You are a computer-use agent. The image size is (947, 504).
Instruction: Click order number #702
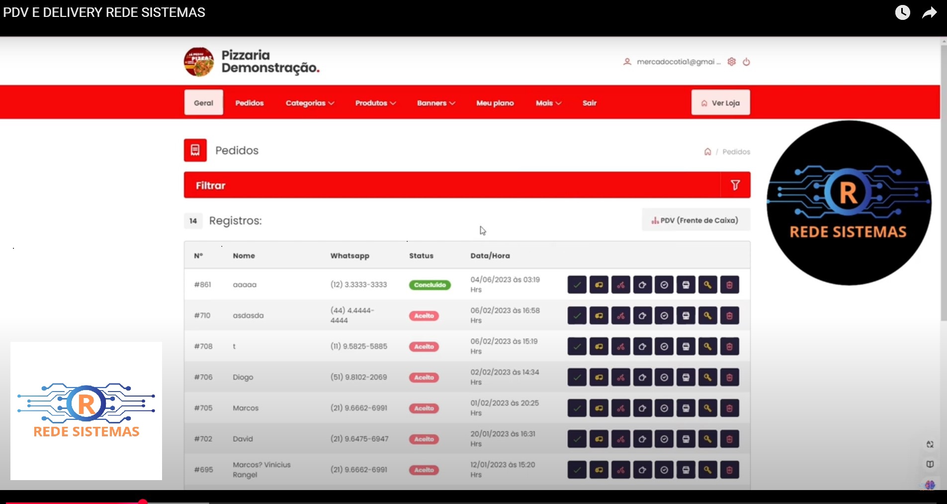pos(203,439)
